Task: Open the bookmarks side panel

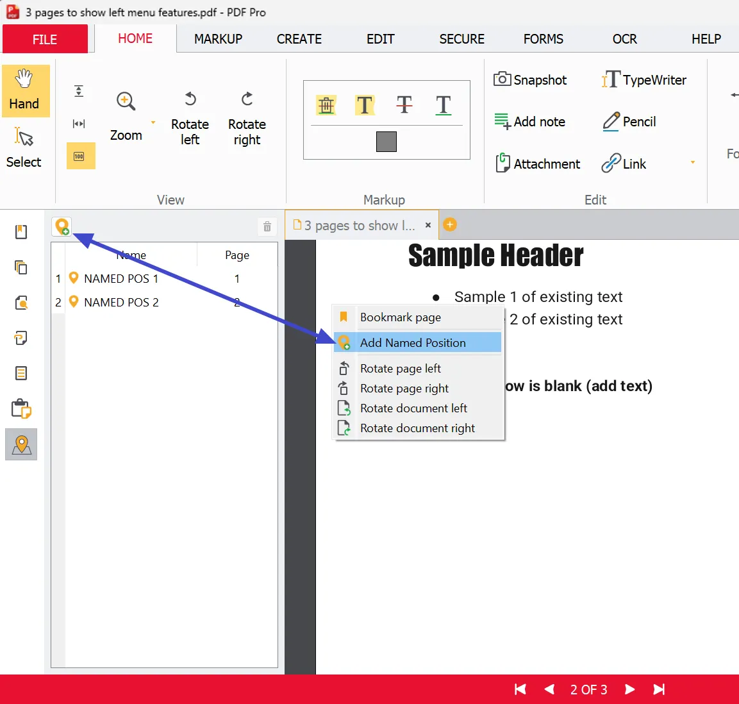Action: (x=21, y=232)
